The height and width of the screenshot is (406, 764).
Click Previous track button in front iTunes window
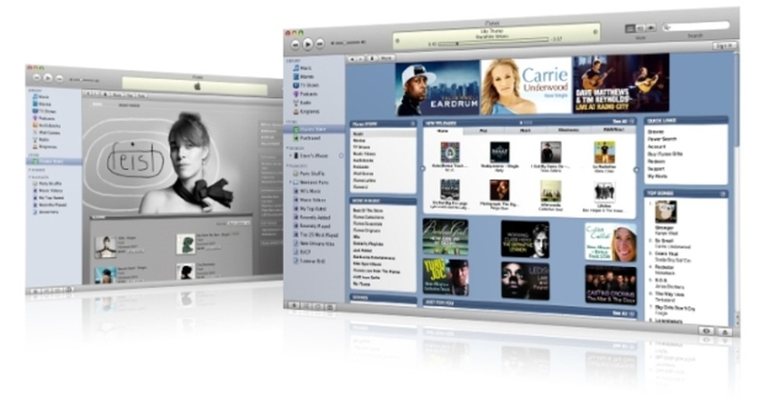pos(295,44)
